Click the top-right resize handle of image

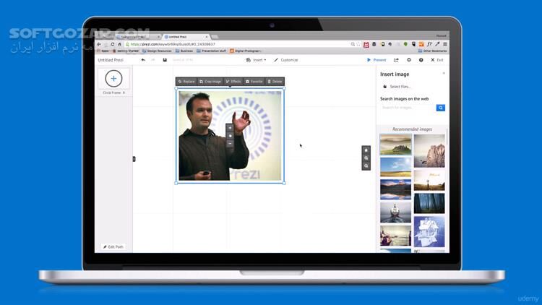284,88
